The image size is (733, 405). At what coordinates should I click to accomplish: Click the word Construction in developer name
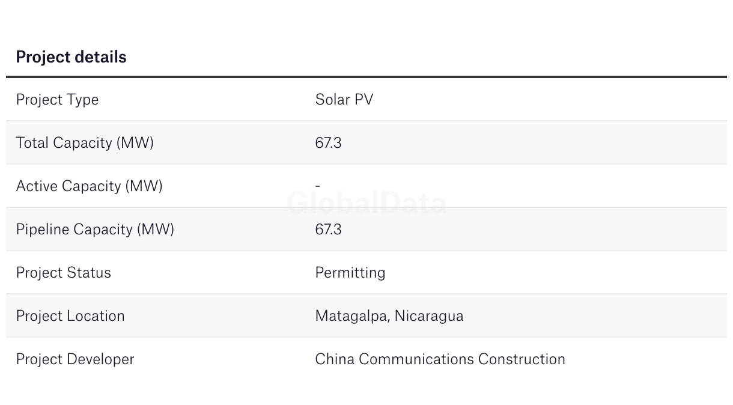pyautogui.click(x=522, y=359)
